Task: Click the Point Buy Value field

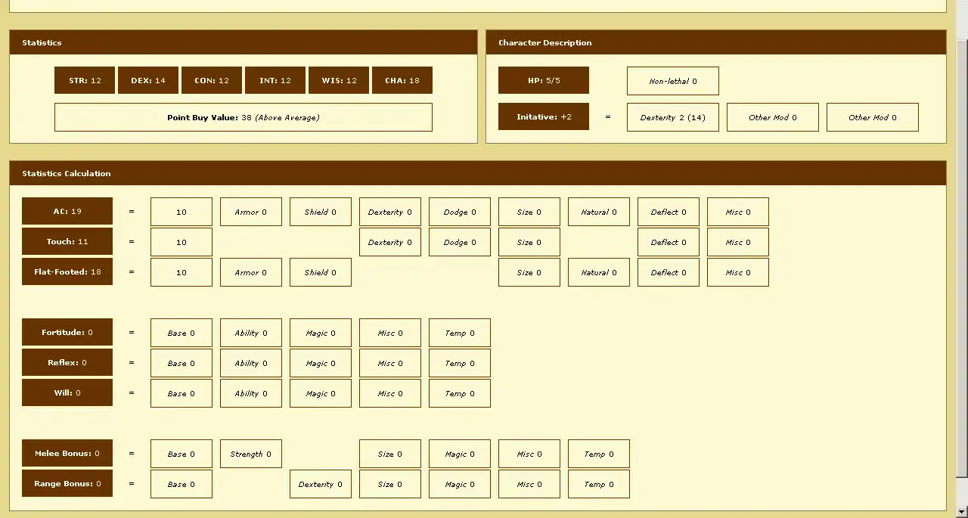Action: point(244,117)
